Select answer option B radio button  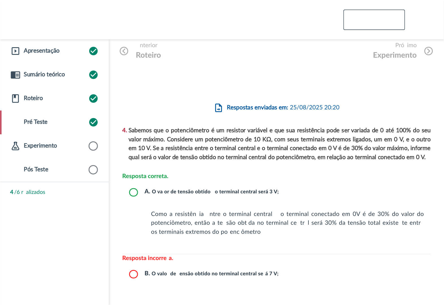click(133, 274)
